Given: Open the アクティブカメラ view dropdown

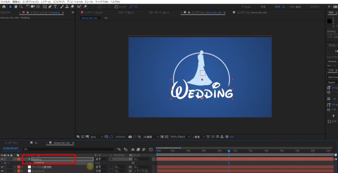Looking at the screenshot, I should [x=180, y=137].
